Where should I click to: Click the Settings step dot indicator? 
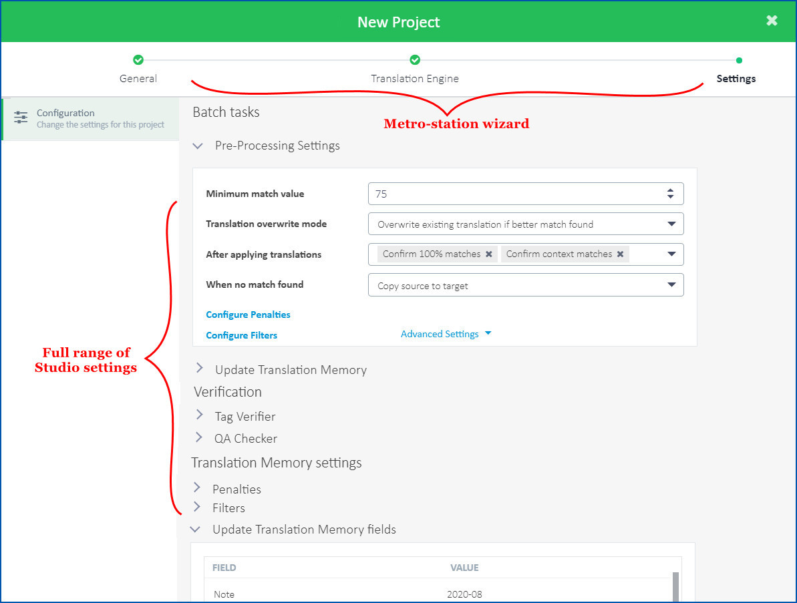(x=739, y=60)
